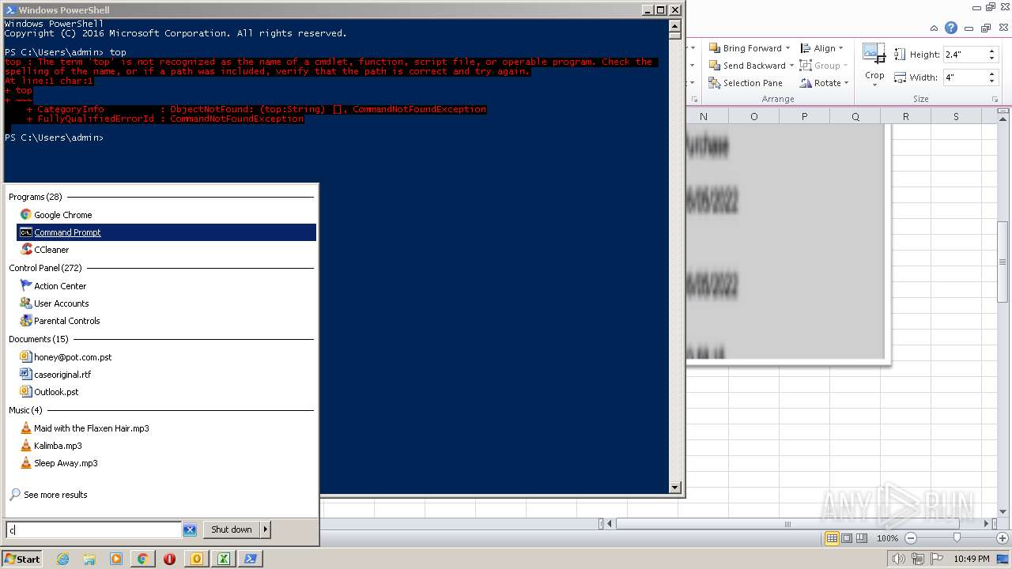Open Excel Help question mark icon

click(951, 28)
